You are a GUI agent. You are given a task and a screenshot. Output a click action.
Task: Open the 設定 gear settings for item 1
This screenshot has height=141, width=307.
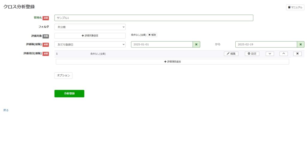[252, 54]
